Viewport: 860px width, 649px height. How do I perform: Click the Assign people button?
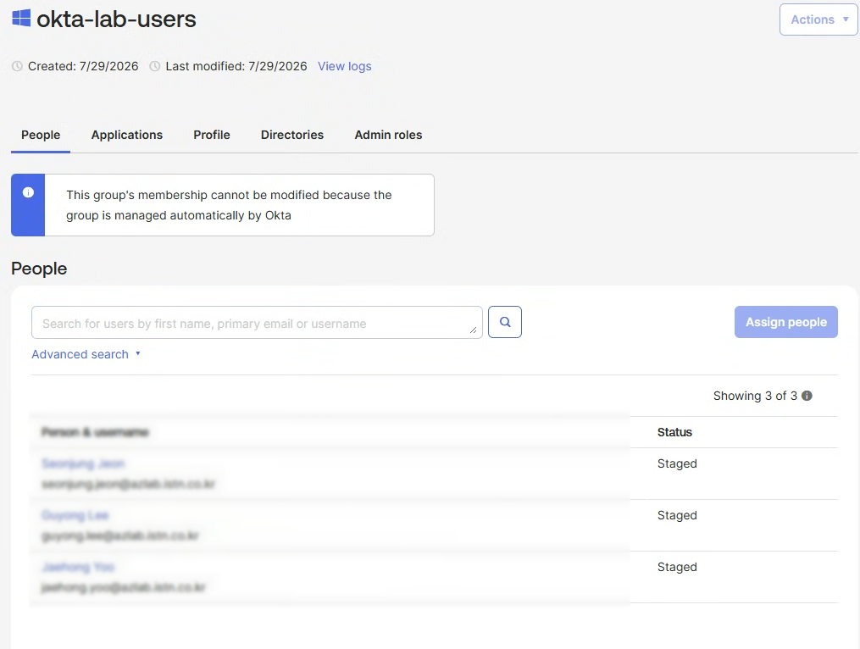[786, 322]
